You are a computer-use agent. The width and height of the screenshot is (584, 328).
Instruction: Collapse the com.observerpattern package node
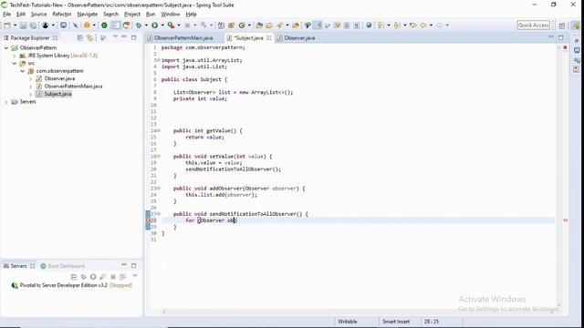coord(22,71)
